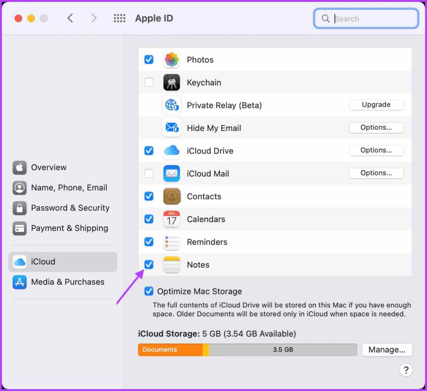Viewport: 427px width, 391px height.
Task: Uncheck the Reminders checkbox
Action: tap(149, 242)
